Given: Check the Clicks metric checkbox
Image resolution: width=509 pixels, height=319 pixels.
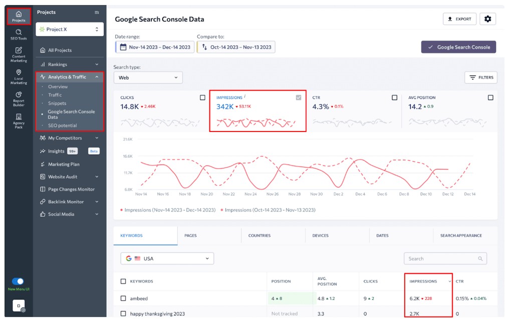Looking at the screenshot, I should (202, 97).
